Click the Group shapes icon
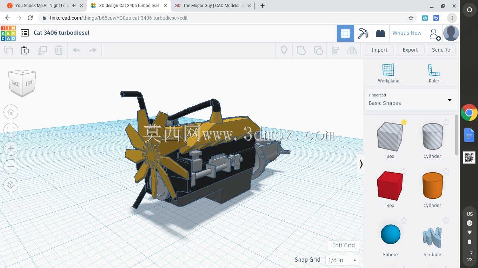This screenshot has height=268, width=478. tap(301, 50)
